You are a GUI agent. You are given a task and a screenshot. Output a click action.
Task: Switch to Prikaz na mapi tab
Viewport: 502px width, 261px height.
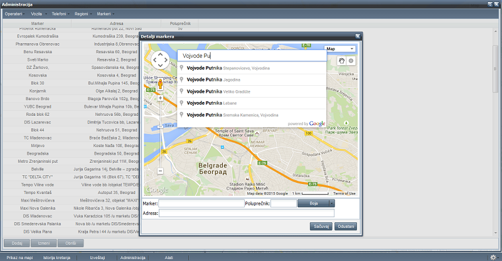pos(19,257)
